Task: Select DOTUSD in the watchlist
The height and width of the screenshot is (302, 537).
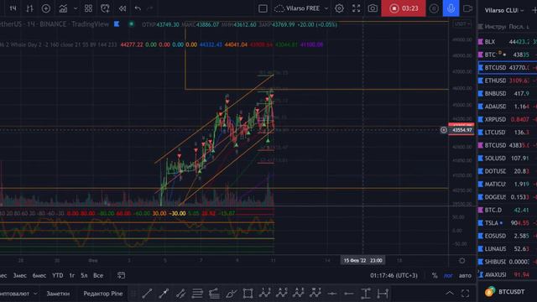Action: (x=507, y=171)
